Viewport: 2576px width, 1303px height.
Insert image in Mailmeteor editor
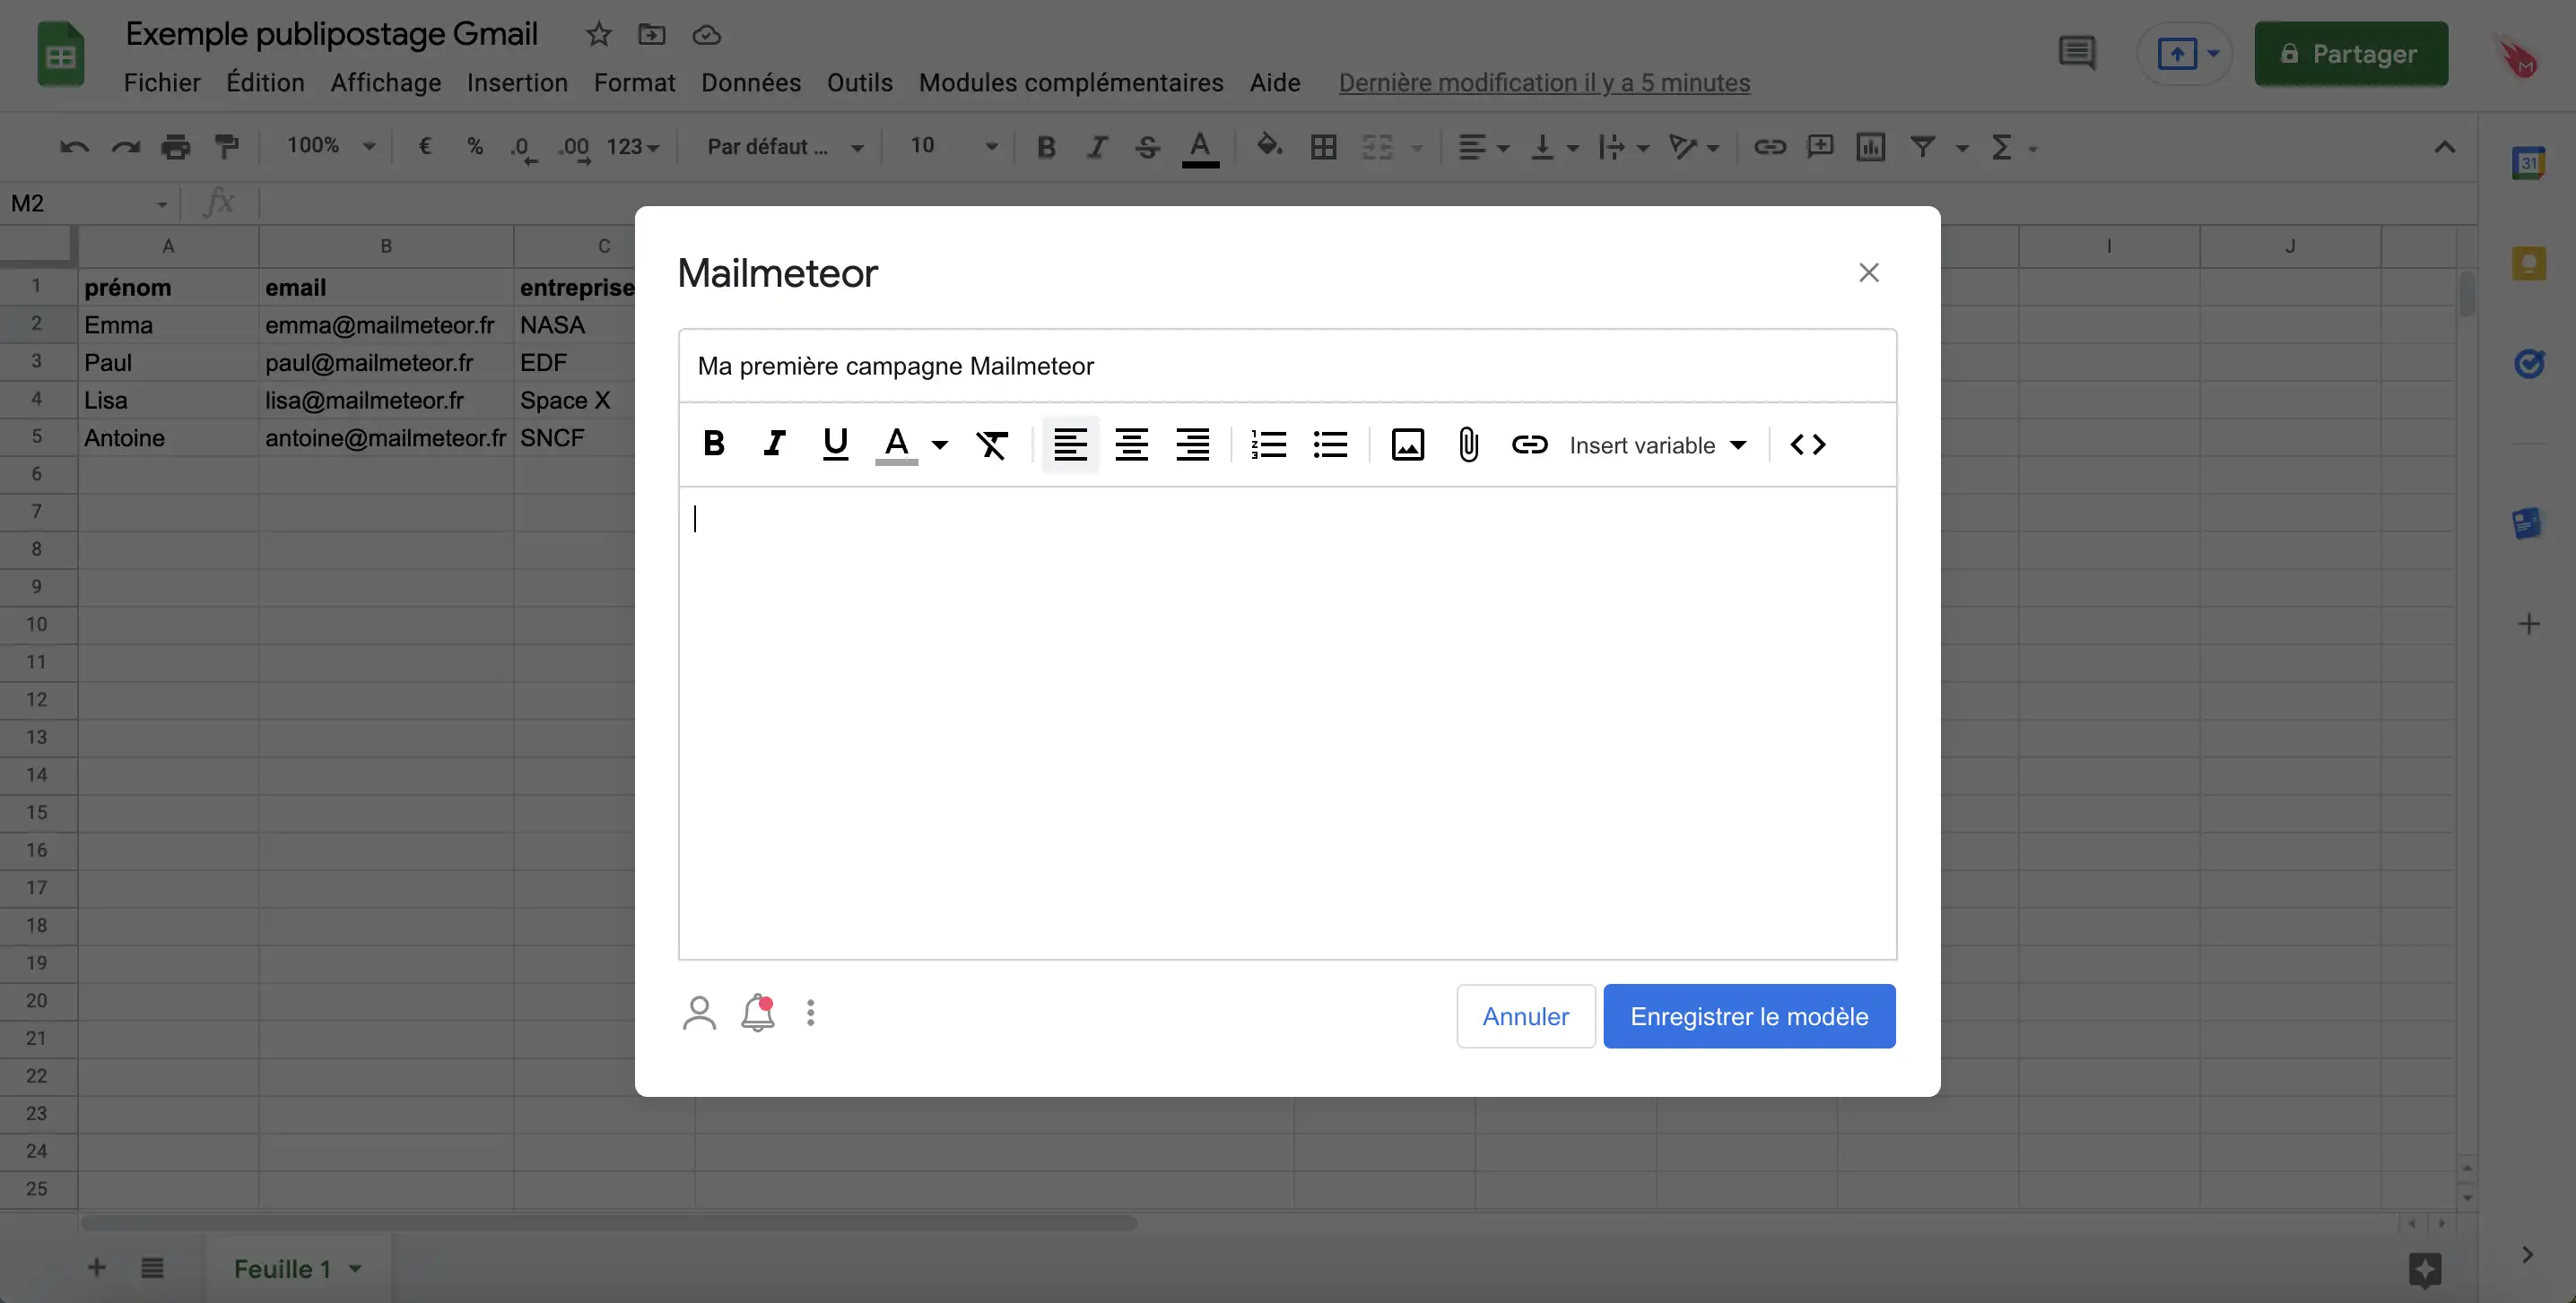(1407, 444)
